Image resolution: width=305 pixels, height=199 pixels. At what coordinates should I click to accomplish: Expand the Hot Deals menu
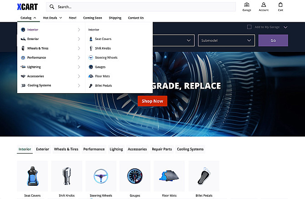coord(53,18)
